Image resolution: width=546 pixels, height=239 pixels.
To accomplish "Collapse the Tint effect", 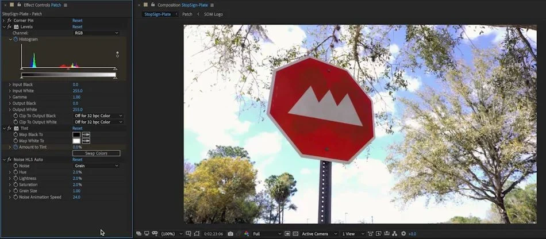I will (x=4, y=128).
